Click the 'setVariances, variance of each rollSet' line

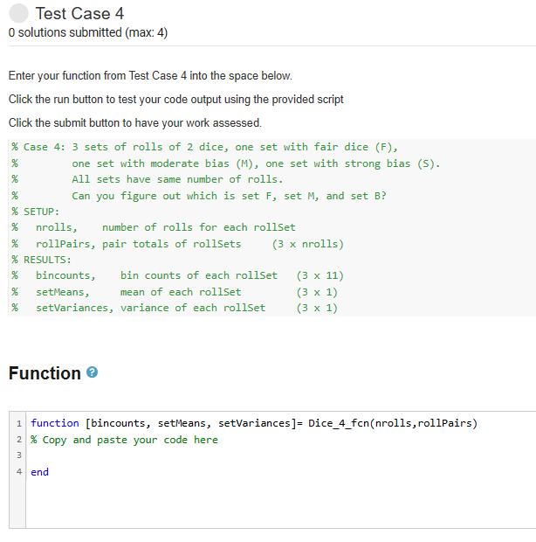click(175, 308)
